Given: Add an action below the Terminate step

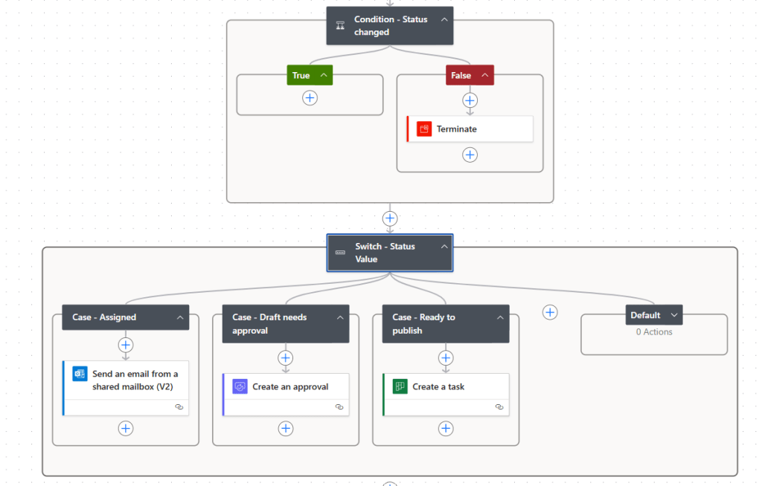Looking at the screenshot, I should [470, 155].
